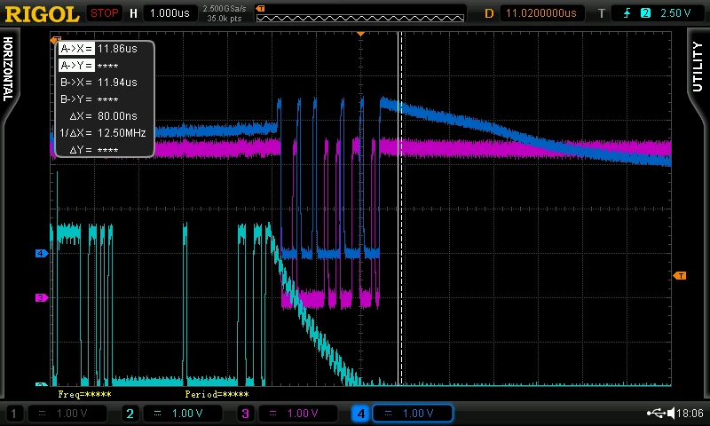This screenshot has width=710, height=426.
Task: Select the 1.000us horizontal timebase field
Action: 170,13
